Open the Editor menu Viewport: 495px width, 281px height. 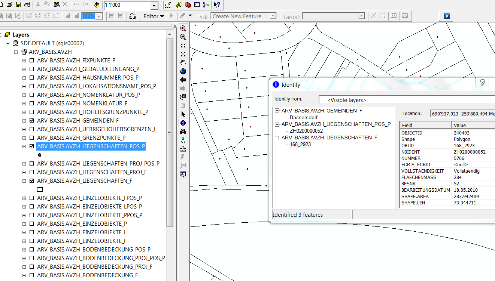coord(154,16)
